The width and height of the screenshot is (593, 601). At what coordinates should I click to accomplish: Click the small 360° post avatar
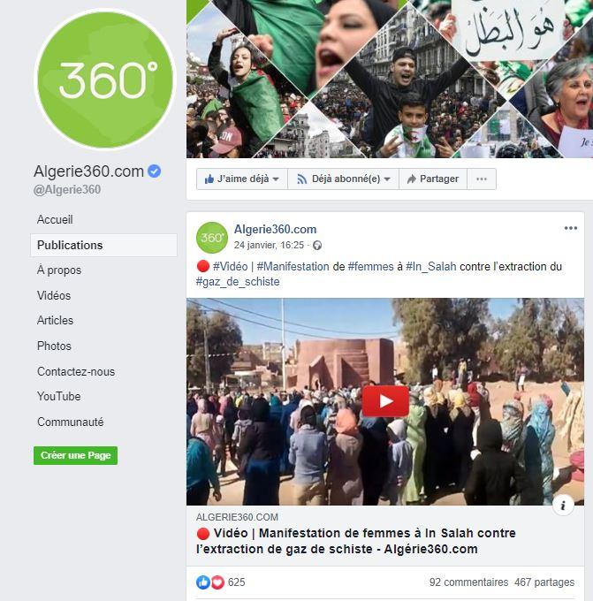211,237
